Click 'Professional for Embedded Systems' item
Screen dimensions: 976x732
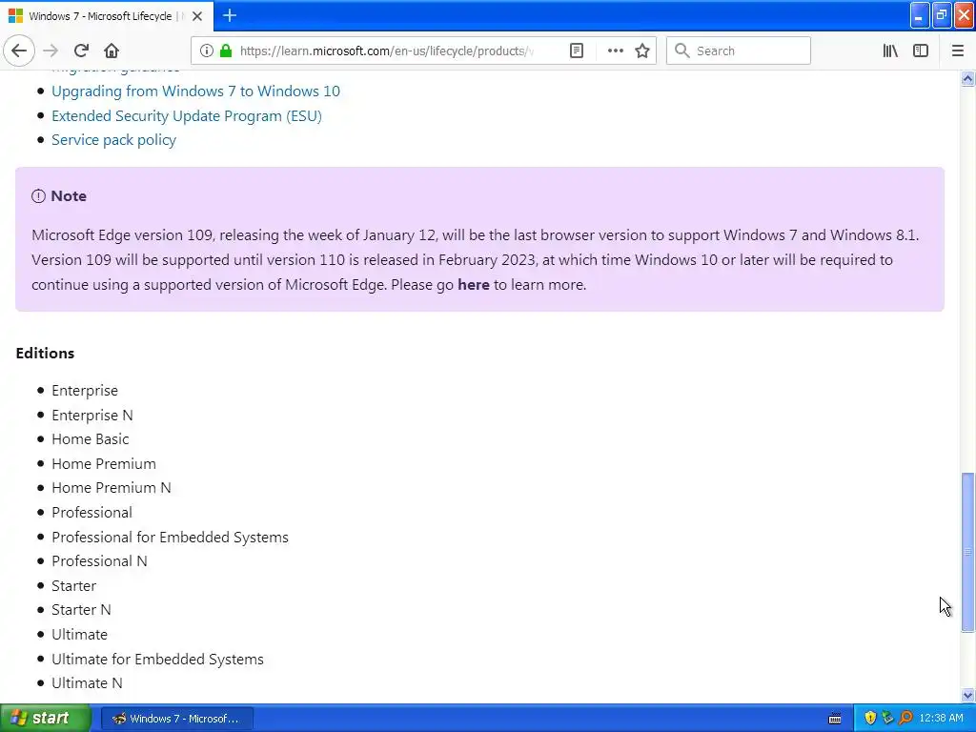coord(170,538)
